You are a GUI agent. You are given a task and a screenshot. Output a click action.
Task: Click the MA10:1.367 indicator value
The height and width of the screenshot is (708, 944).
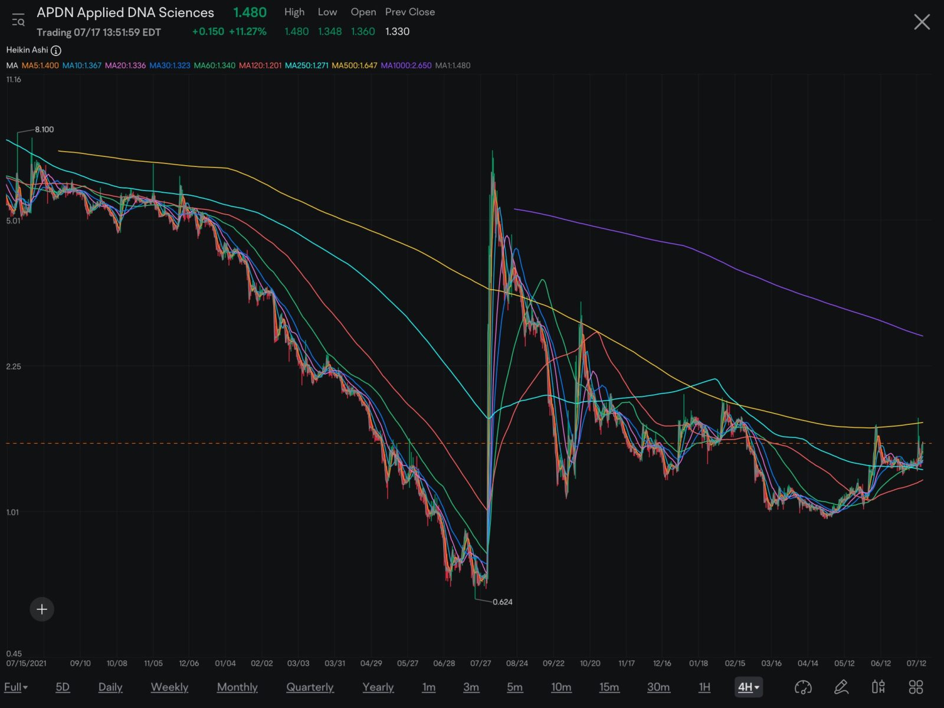(x=82, y=65)
